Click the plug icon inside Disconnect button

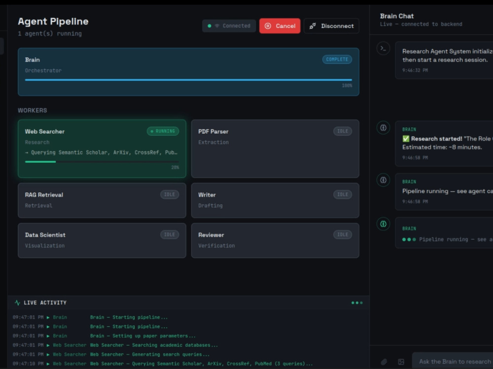point(313,26)
